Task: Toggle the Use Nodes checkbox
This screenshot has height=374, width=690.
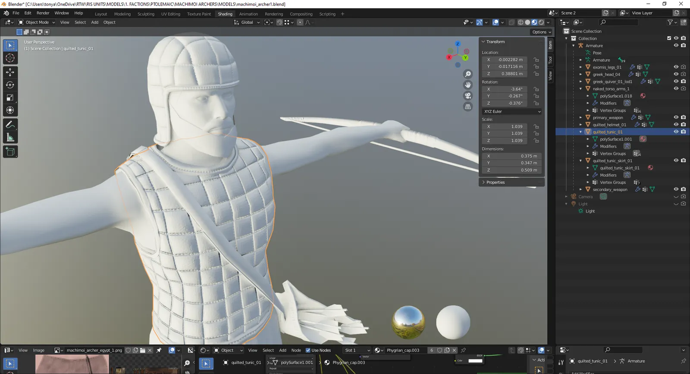Action: point(308,350)
